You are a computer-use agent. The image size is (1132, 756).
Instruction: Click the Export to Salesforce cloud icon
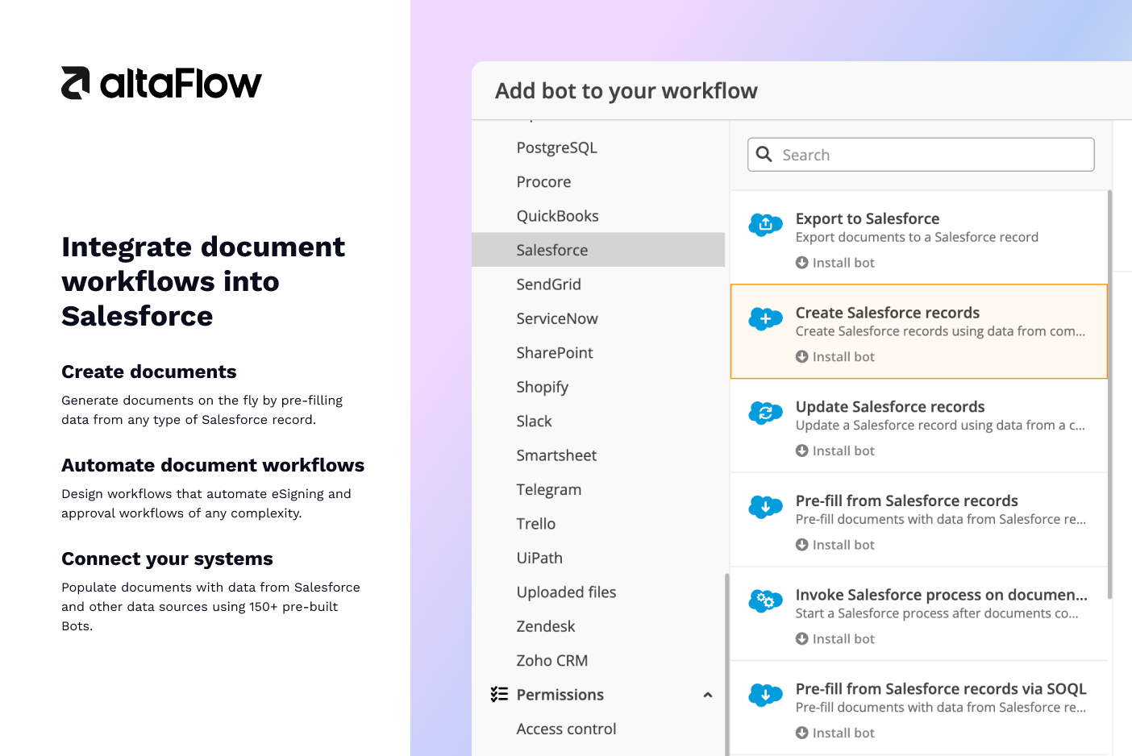(x=765, y=224)
